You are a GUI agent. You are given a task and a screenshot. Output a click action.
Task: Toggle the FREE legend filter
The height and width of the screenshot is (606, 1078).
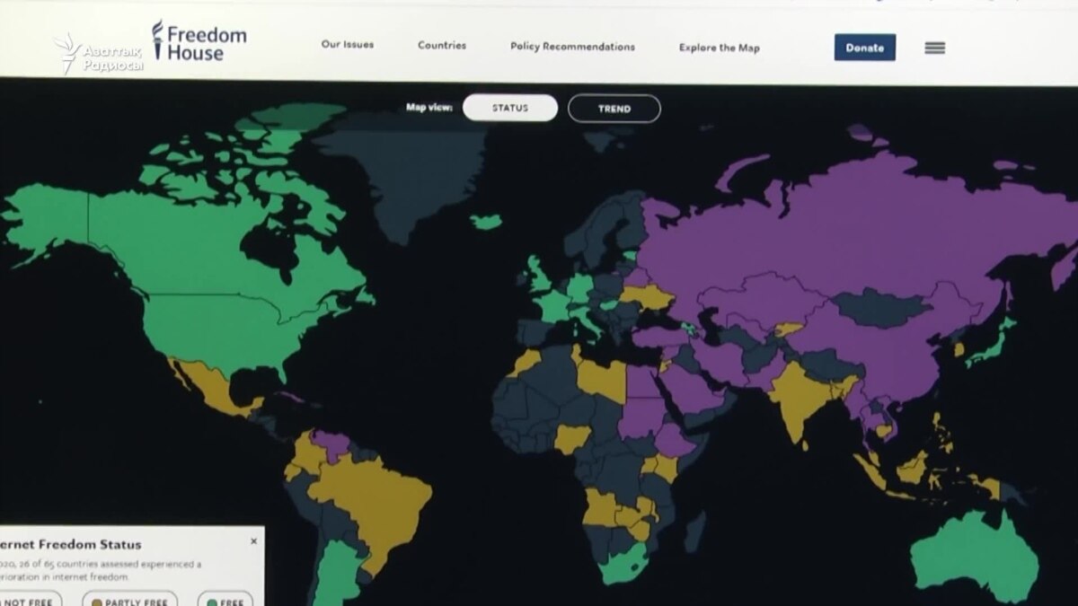pos(225,599)
